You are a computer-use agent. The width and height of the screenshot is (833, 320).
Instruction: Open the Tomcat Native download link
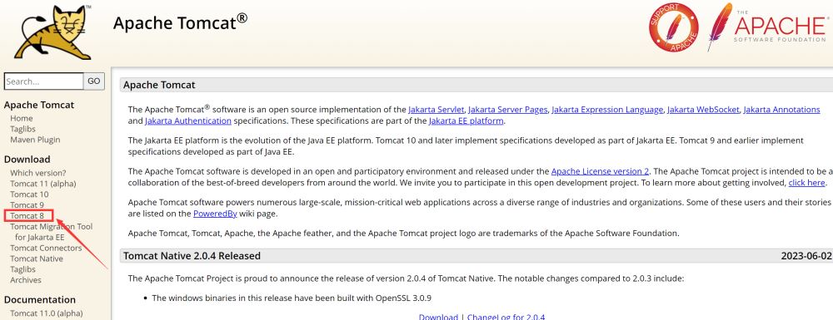tap(37, 258)
